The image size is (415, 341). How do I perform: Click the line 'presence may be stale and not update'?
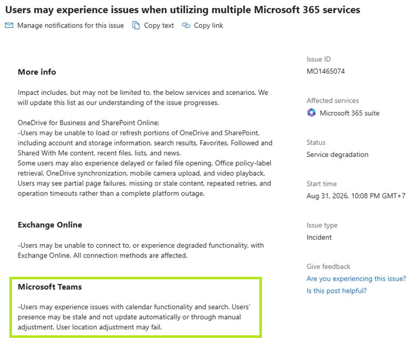point(129,317)
